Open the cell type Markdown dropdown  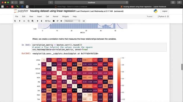(x=72, y=21)
